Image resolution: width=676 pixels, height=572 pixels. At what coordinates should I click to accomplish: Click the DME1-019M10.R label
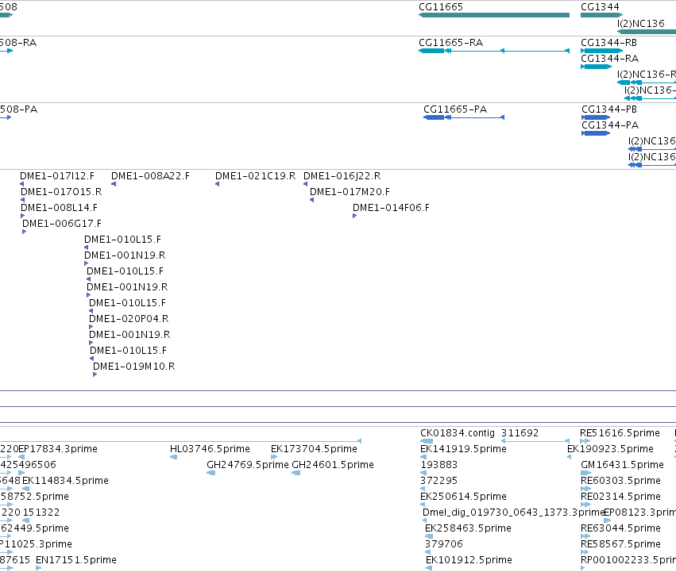click(x=133, y=367)
